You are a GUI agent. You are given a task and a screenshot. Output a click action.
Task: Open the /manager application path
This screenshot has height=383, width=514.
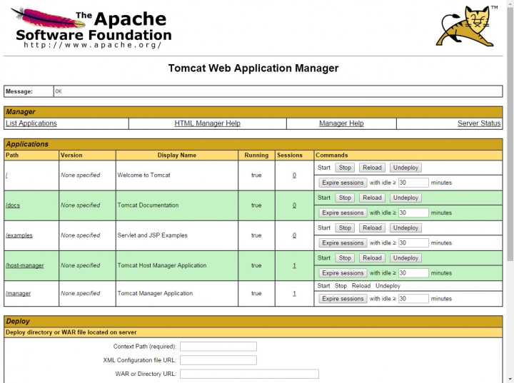pyautogui.click(x=18, y=294)
